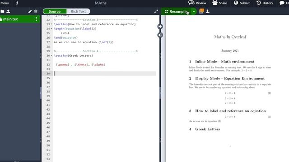Viewport: 289px width, 162px height.
Task: Rename file with pencil icon
Action: pyautogui.click(x=30, y=11)
